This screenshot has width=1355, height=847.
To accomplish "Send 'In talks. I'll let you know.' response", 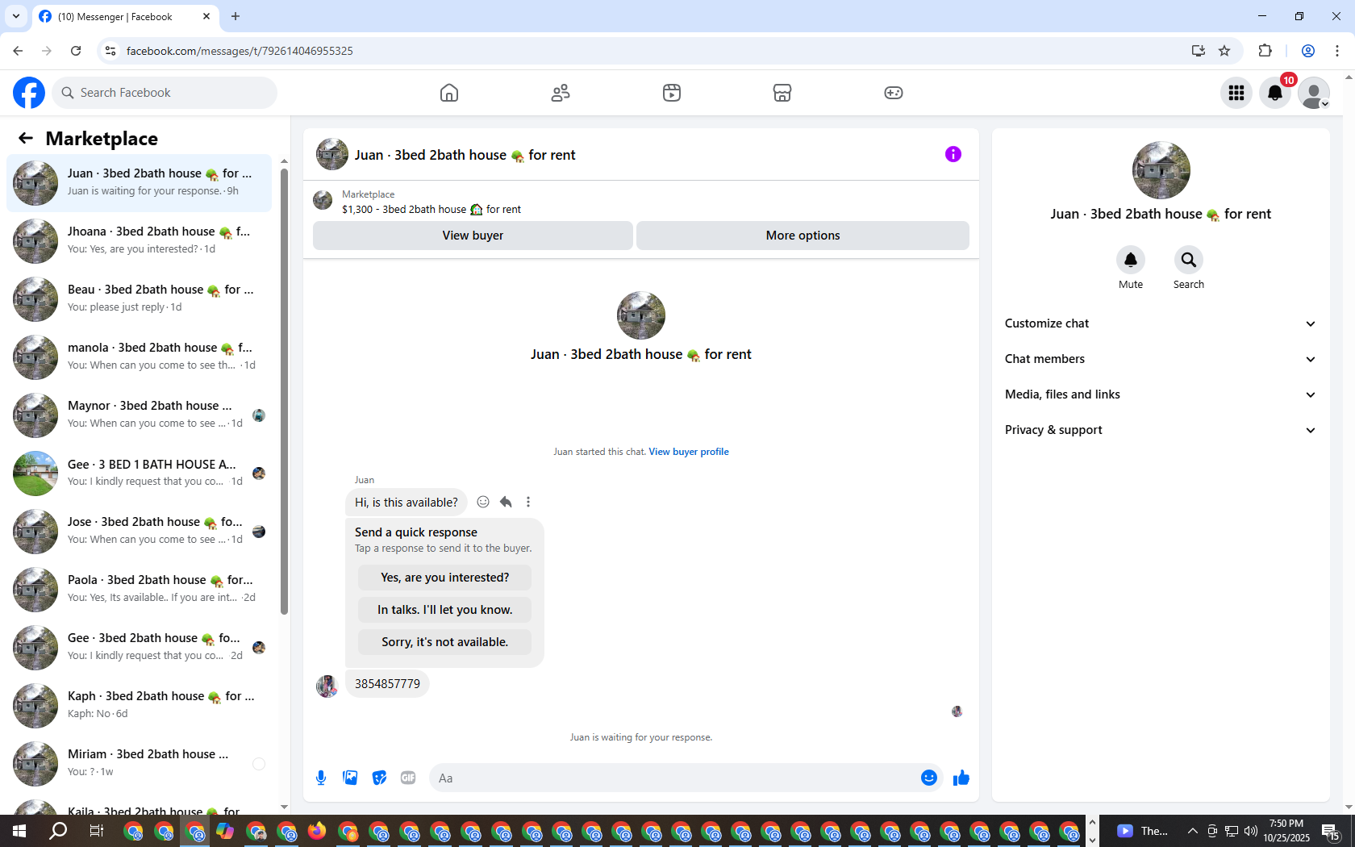I will [x=444, y=610].
